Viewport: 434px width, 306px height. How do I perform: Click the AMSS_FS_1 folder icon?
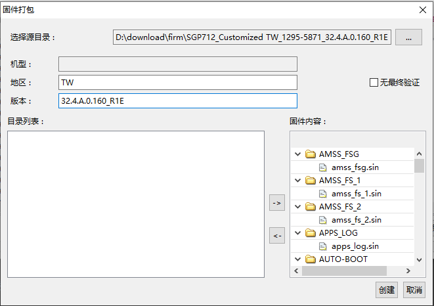pyautogui.click(x=311, y=181)
